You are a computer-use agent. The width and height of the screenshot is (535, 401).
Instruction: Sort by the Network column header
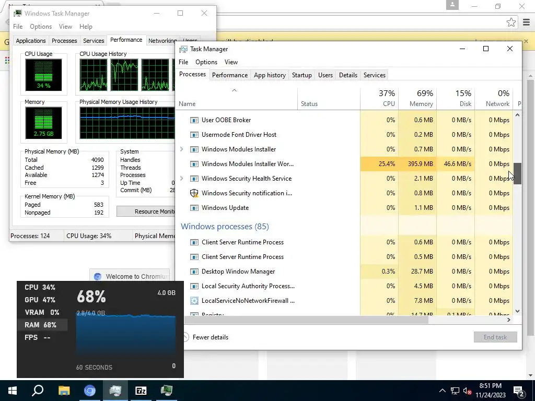pyautogui.click(x=494, y=98)
